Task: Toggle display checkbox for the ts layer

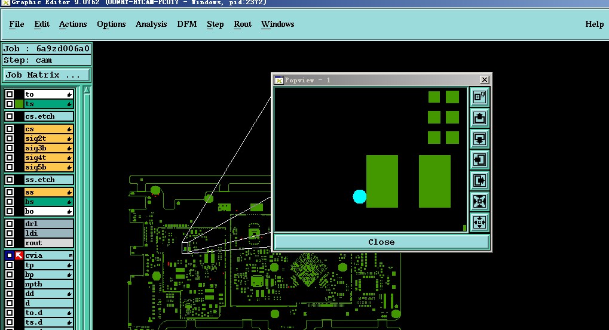Action: (10, 104)
